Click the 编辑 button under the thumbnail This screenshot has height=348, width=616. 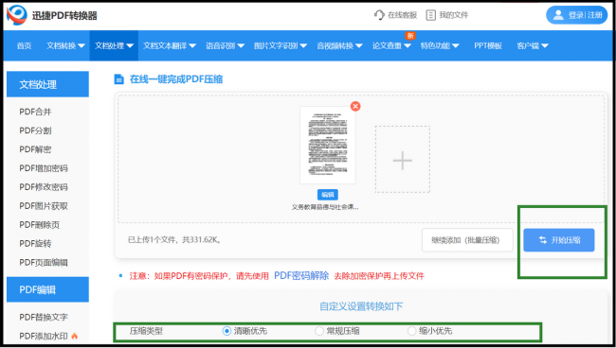pyautogui.click(x=328, y=195)
